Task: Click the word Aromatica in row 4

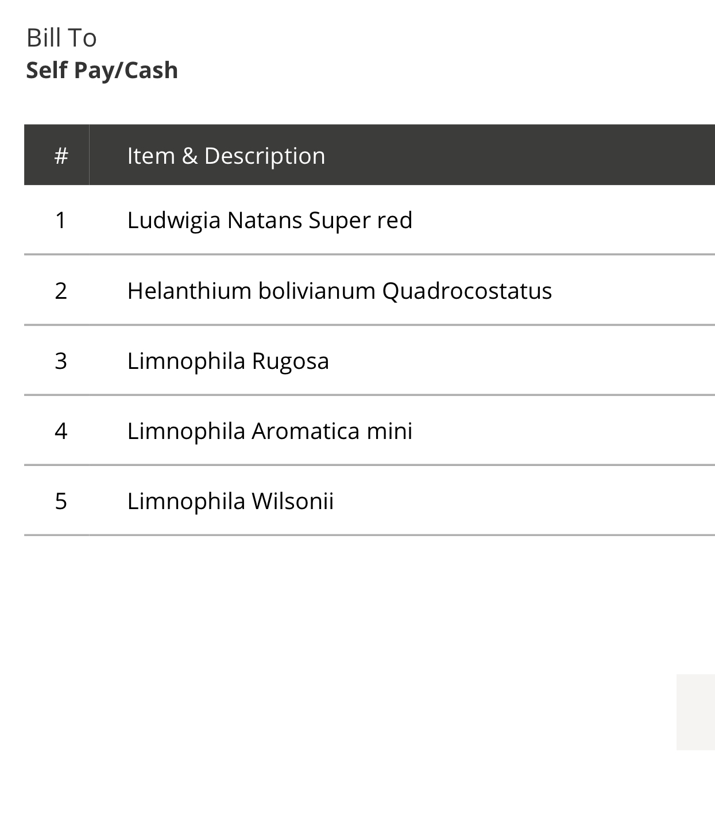Action: (306, 432)
